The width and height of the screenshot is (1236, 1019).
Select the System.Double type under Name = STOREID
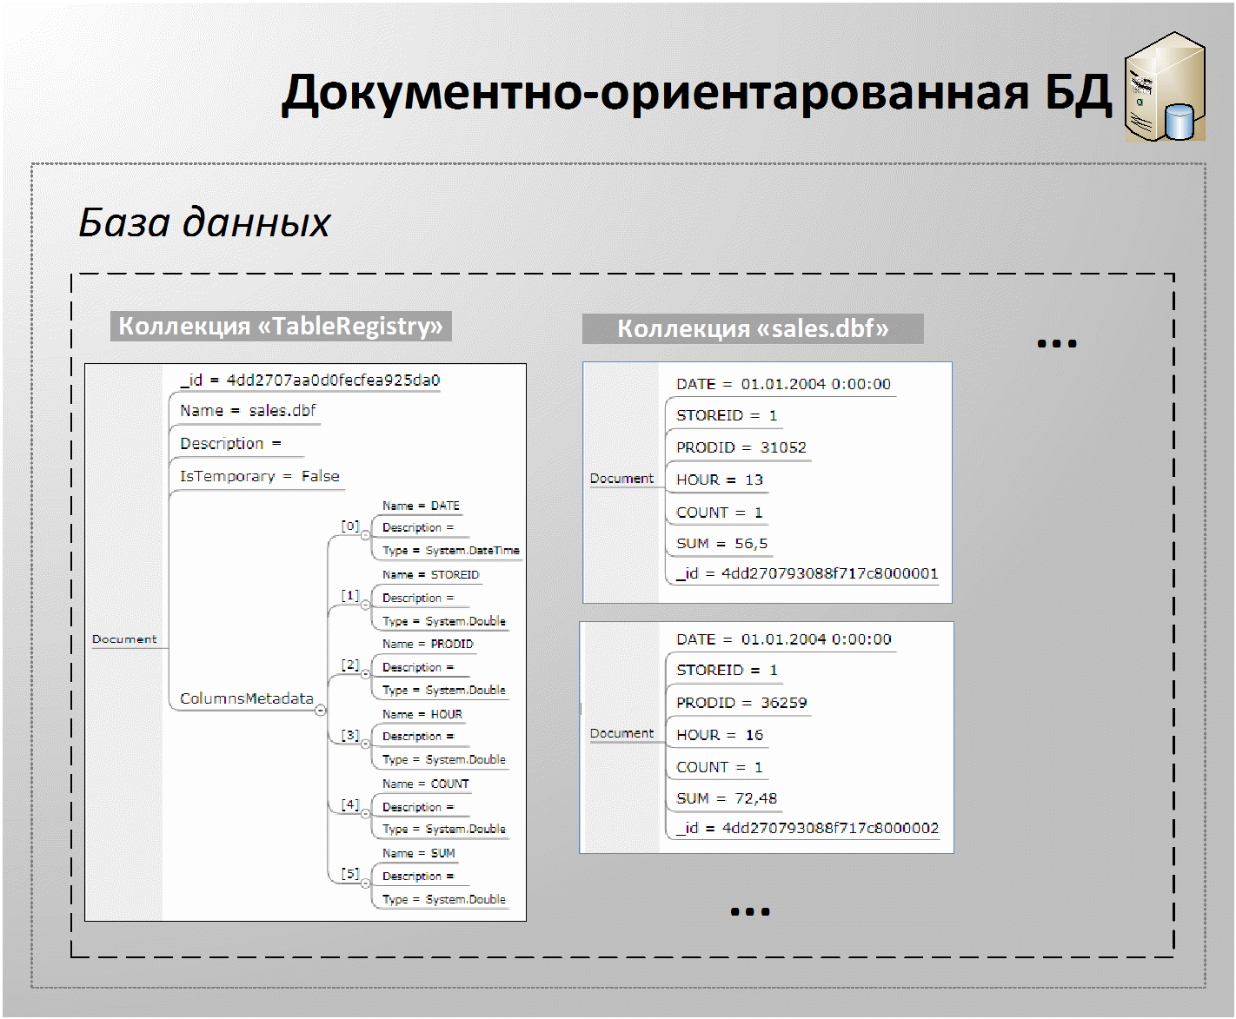coord(444,621)
